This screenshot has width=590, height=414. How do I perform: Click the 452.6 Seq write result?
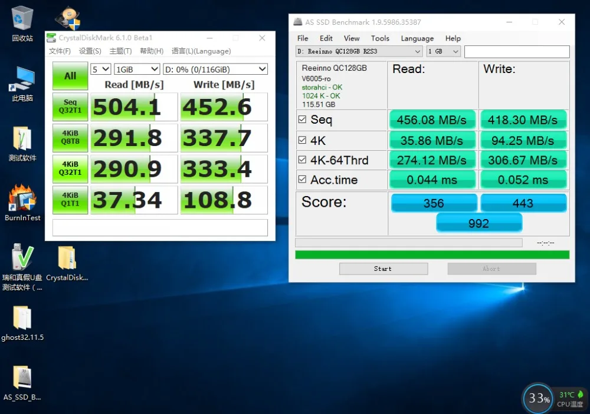(224, 107)
